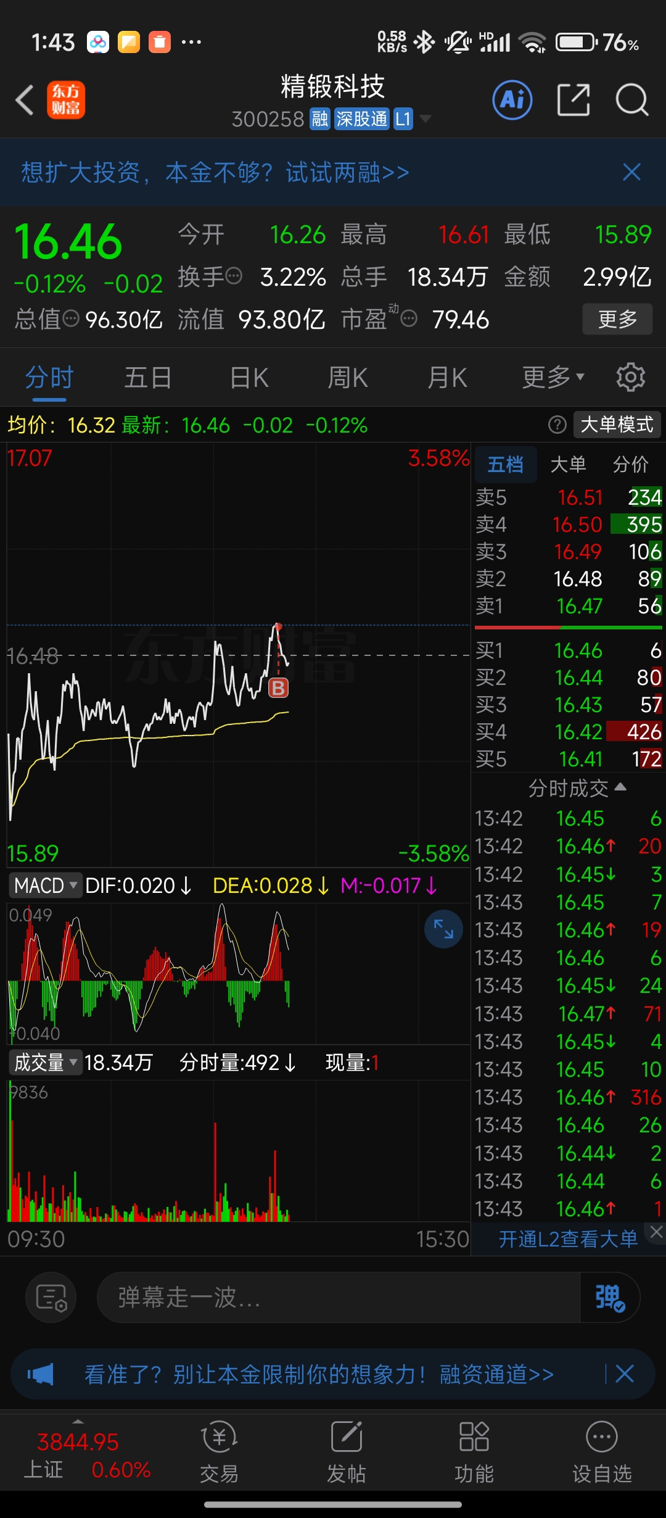
Task: Close the top 两融 banner
Action: coord(632,172)
